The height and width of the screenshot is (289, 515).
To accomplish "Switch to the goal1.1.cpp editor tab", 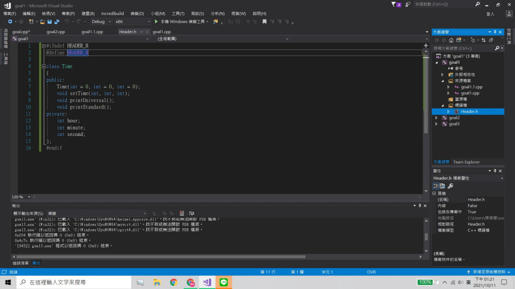I will (93, 32).
